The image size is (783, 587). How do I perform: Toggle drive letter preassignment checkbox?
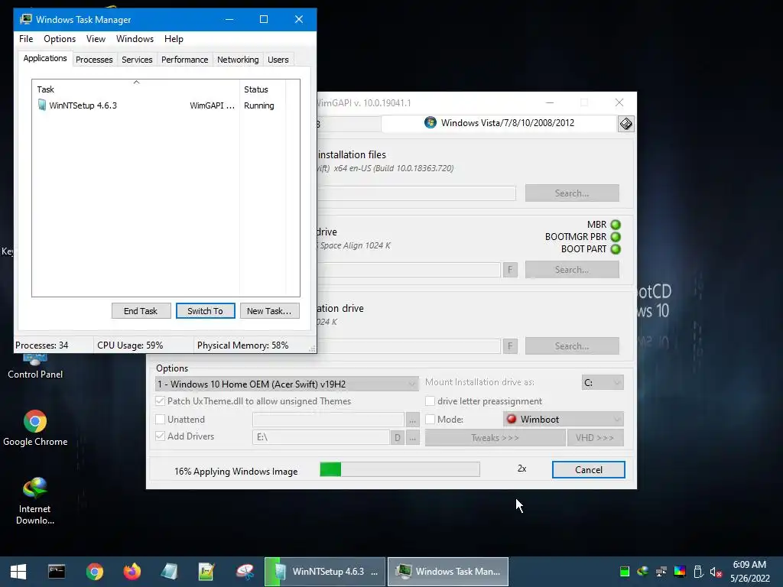(x=430, y=401)
